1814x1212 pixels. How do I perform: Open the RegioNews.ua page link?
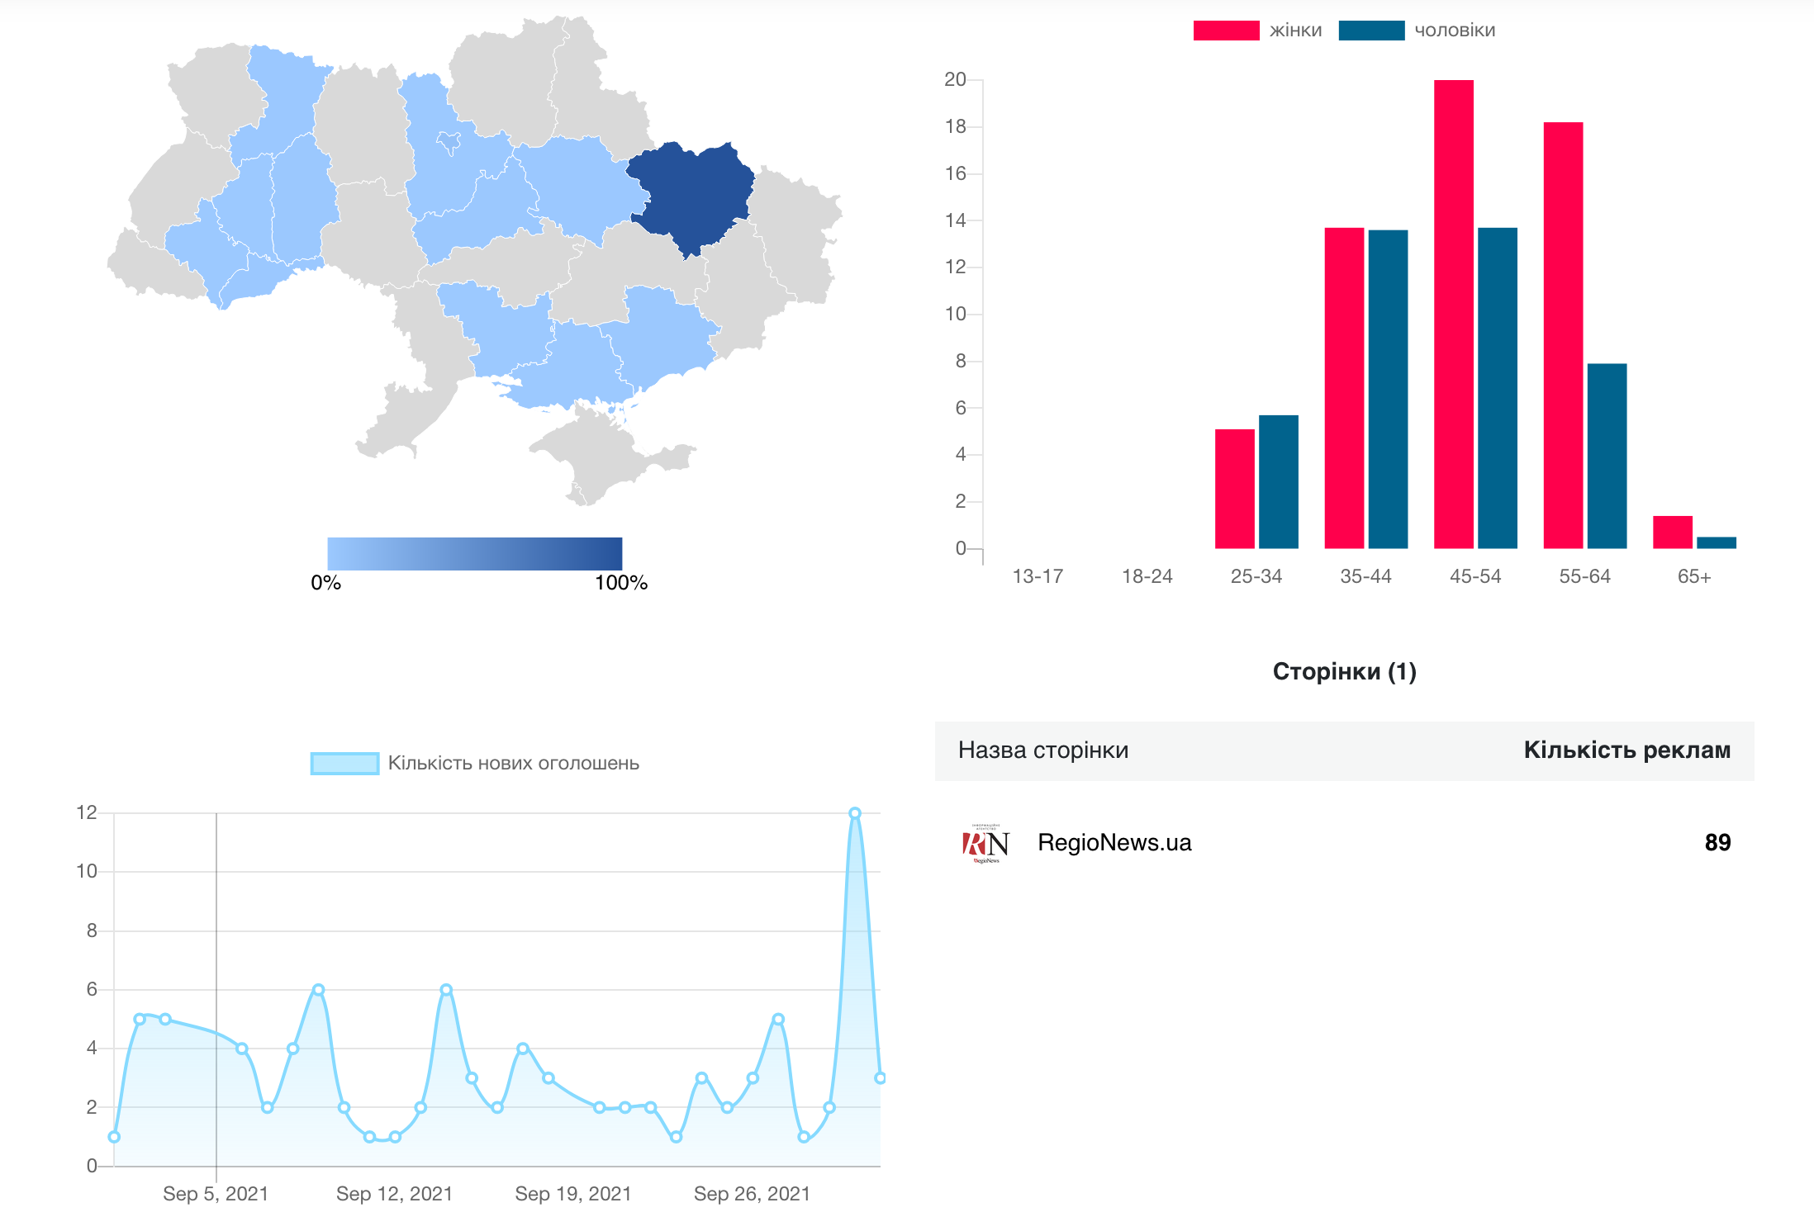pos(1114,843)
